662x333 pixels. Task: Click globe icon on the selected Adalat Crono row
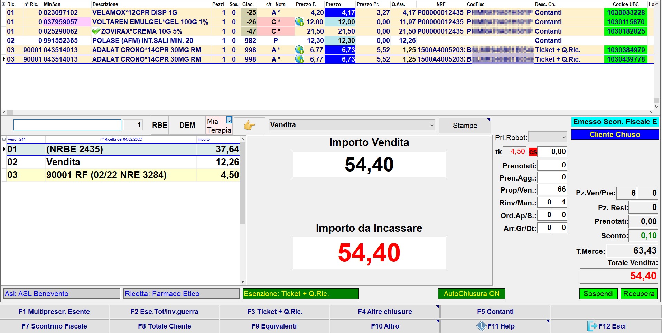[299, 59]
